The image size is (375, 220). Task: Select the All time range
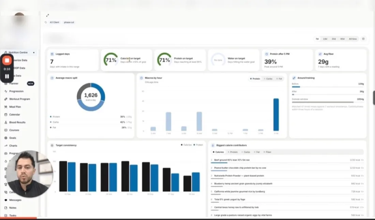click(x=353, y=39)
